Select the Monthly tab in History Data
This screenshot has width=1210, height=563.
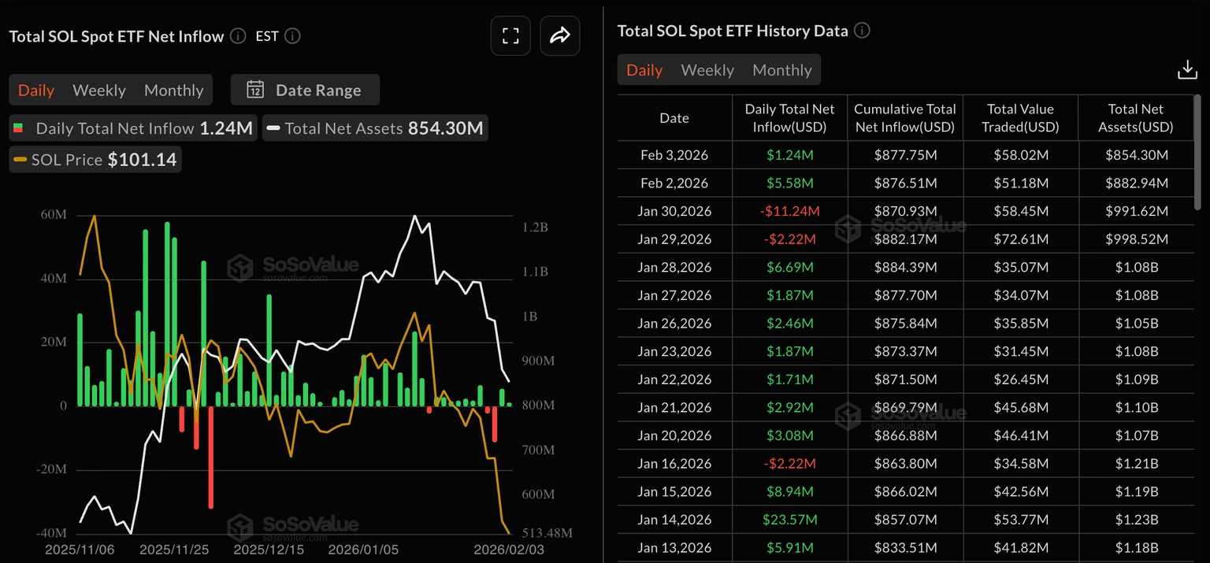tap(781, 69)
